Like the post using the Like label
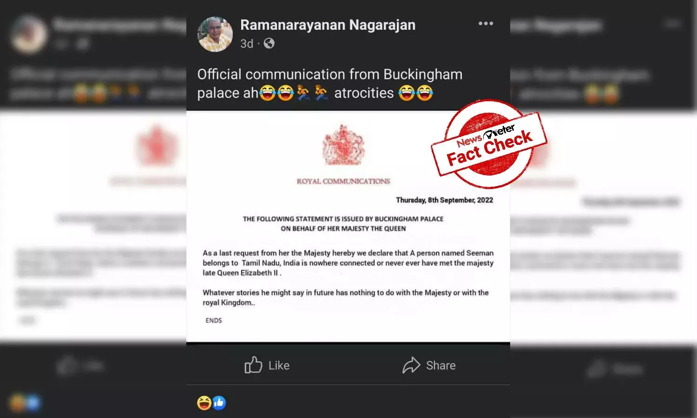The image size is (697, 418). click(279, 366)
